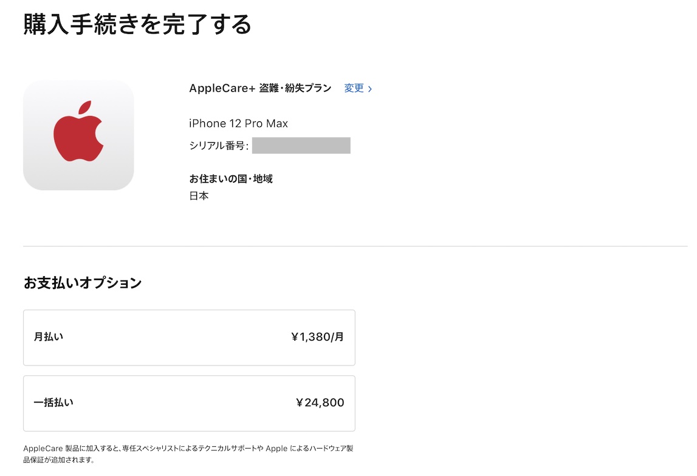Click the お住まいの国・地域 label

(231, 179)
